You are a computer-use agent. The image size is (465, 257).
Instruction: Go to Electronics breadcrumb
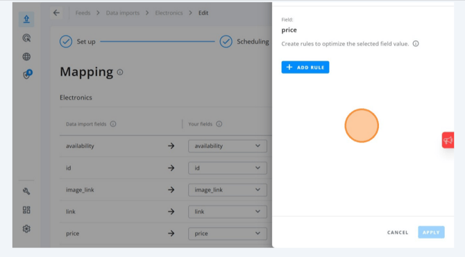pos(169,12)
